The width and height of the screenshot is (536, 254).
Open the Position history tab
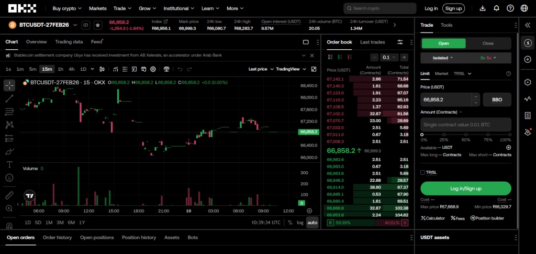pos(139,237)
